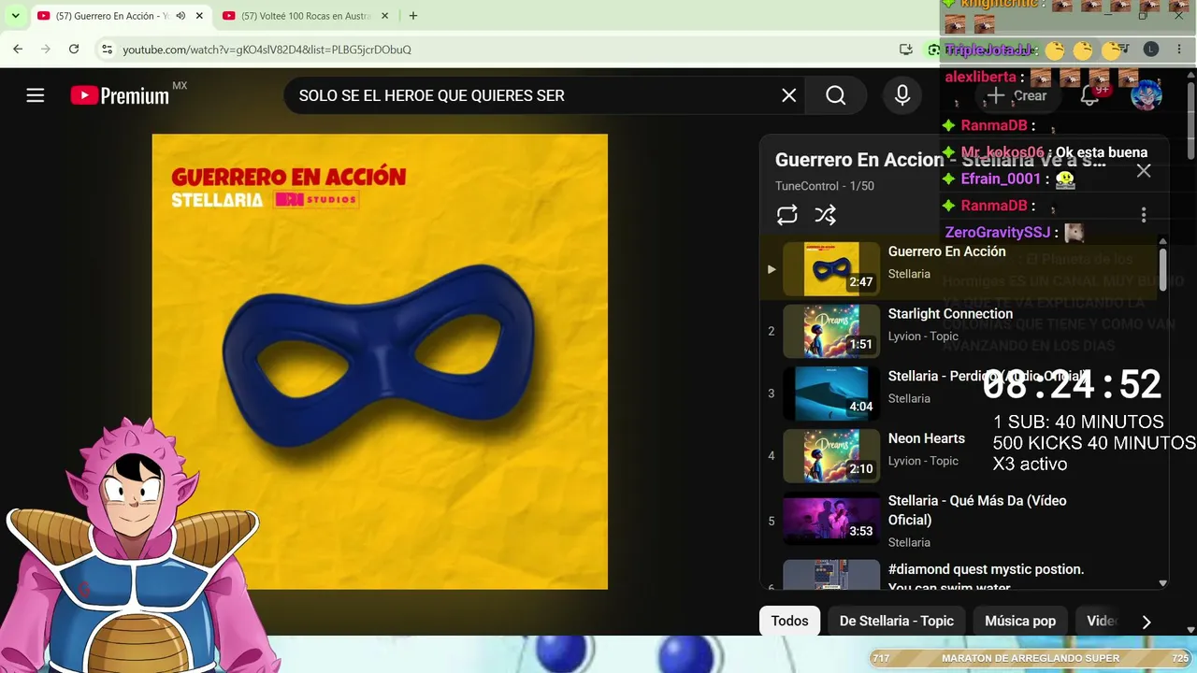
Task: Open Chrome media controls icon
Action: click(1123, 49)
